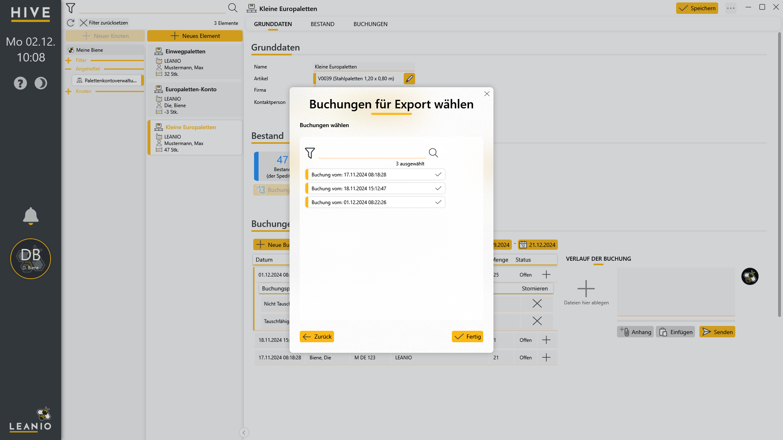Expand the 17.11.2024 booking row plus
Viewport: 783px width, 440px height.
[546, 357]
